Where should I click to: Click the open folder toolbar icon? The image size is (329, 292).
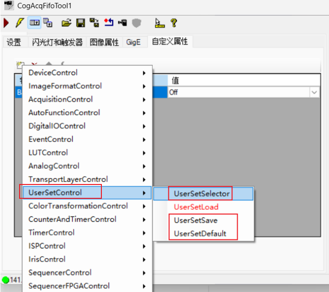(66, 23)
